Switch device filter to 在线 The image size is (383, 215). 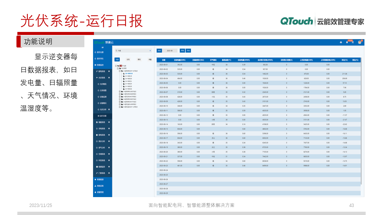pyautogui.click(x=129, y=59)
